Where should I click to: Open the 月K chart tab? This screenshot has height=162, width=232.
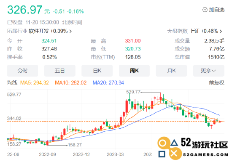coord(171,71)
